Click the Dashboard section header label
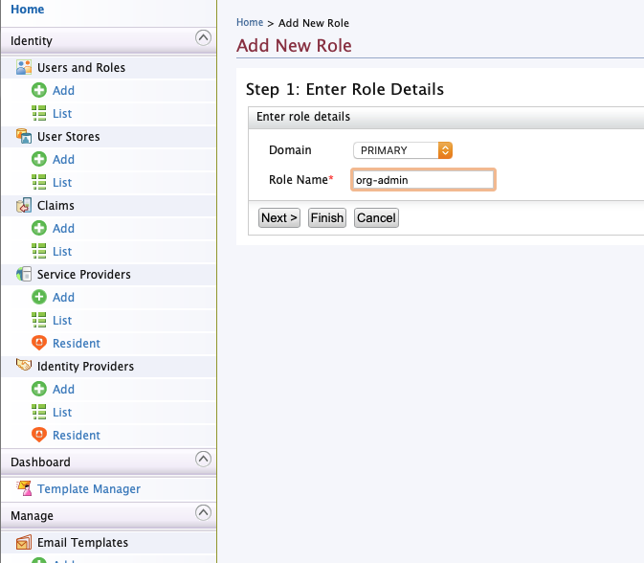Screen dimensions: 644x563 (x=40, y=462)
